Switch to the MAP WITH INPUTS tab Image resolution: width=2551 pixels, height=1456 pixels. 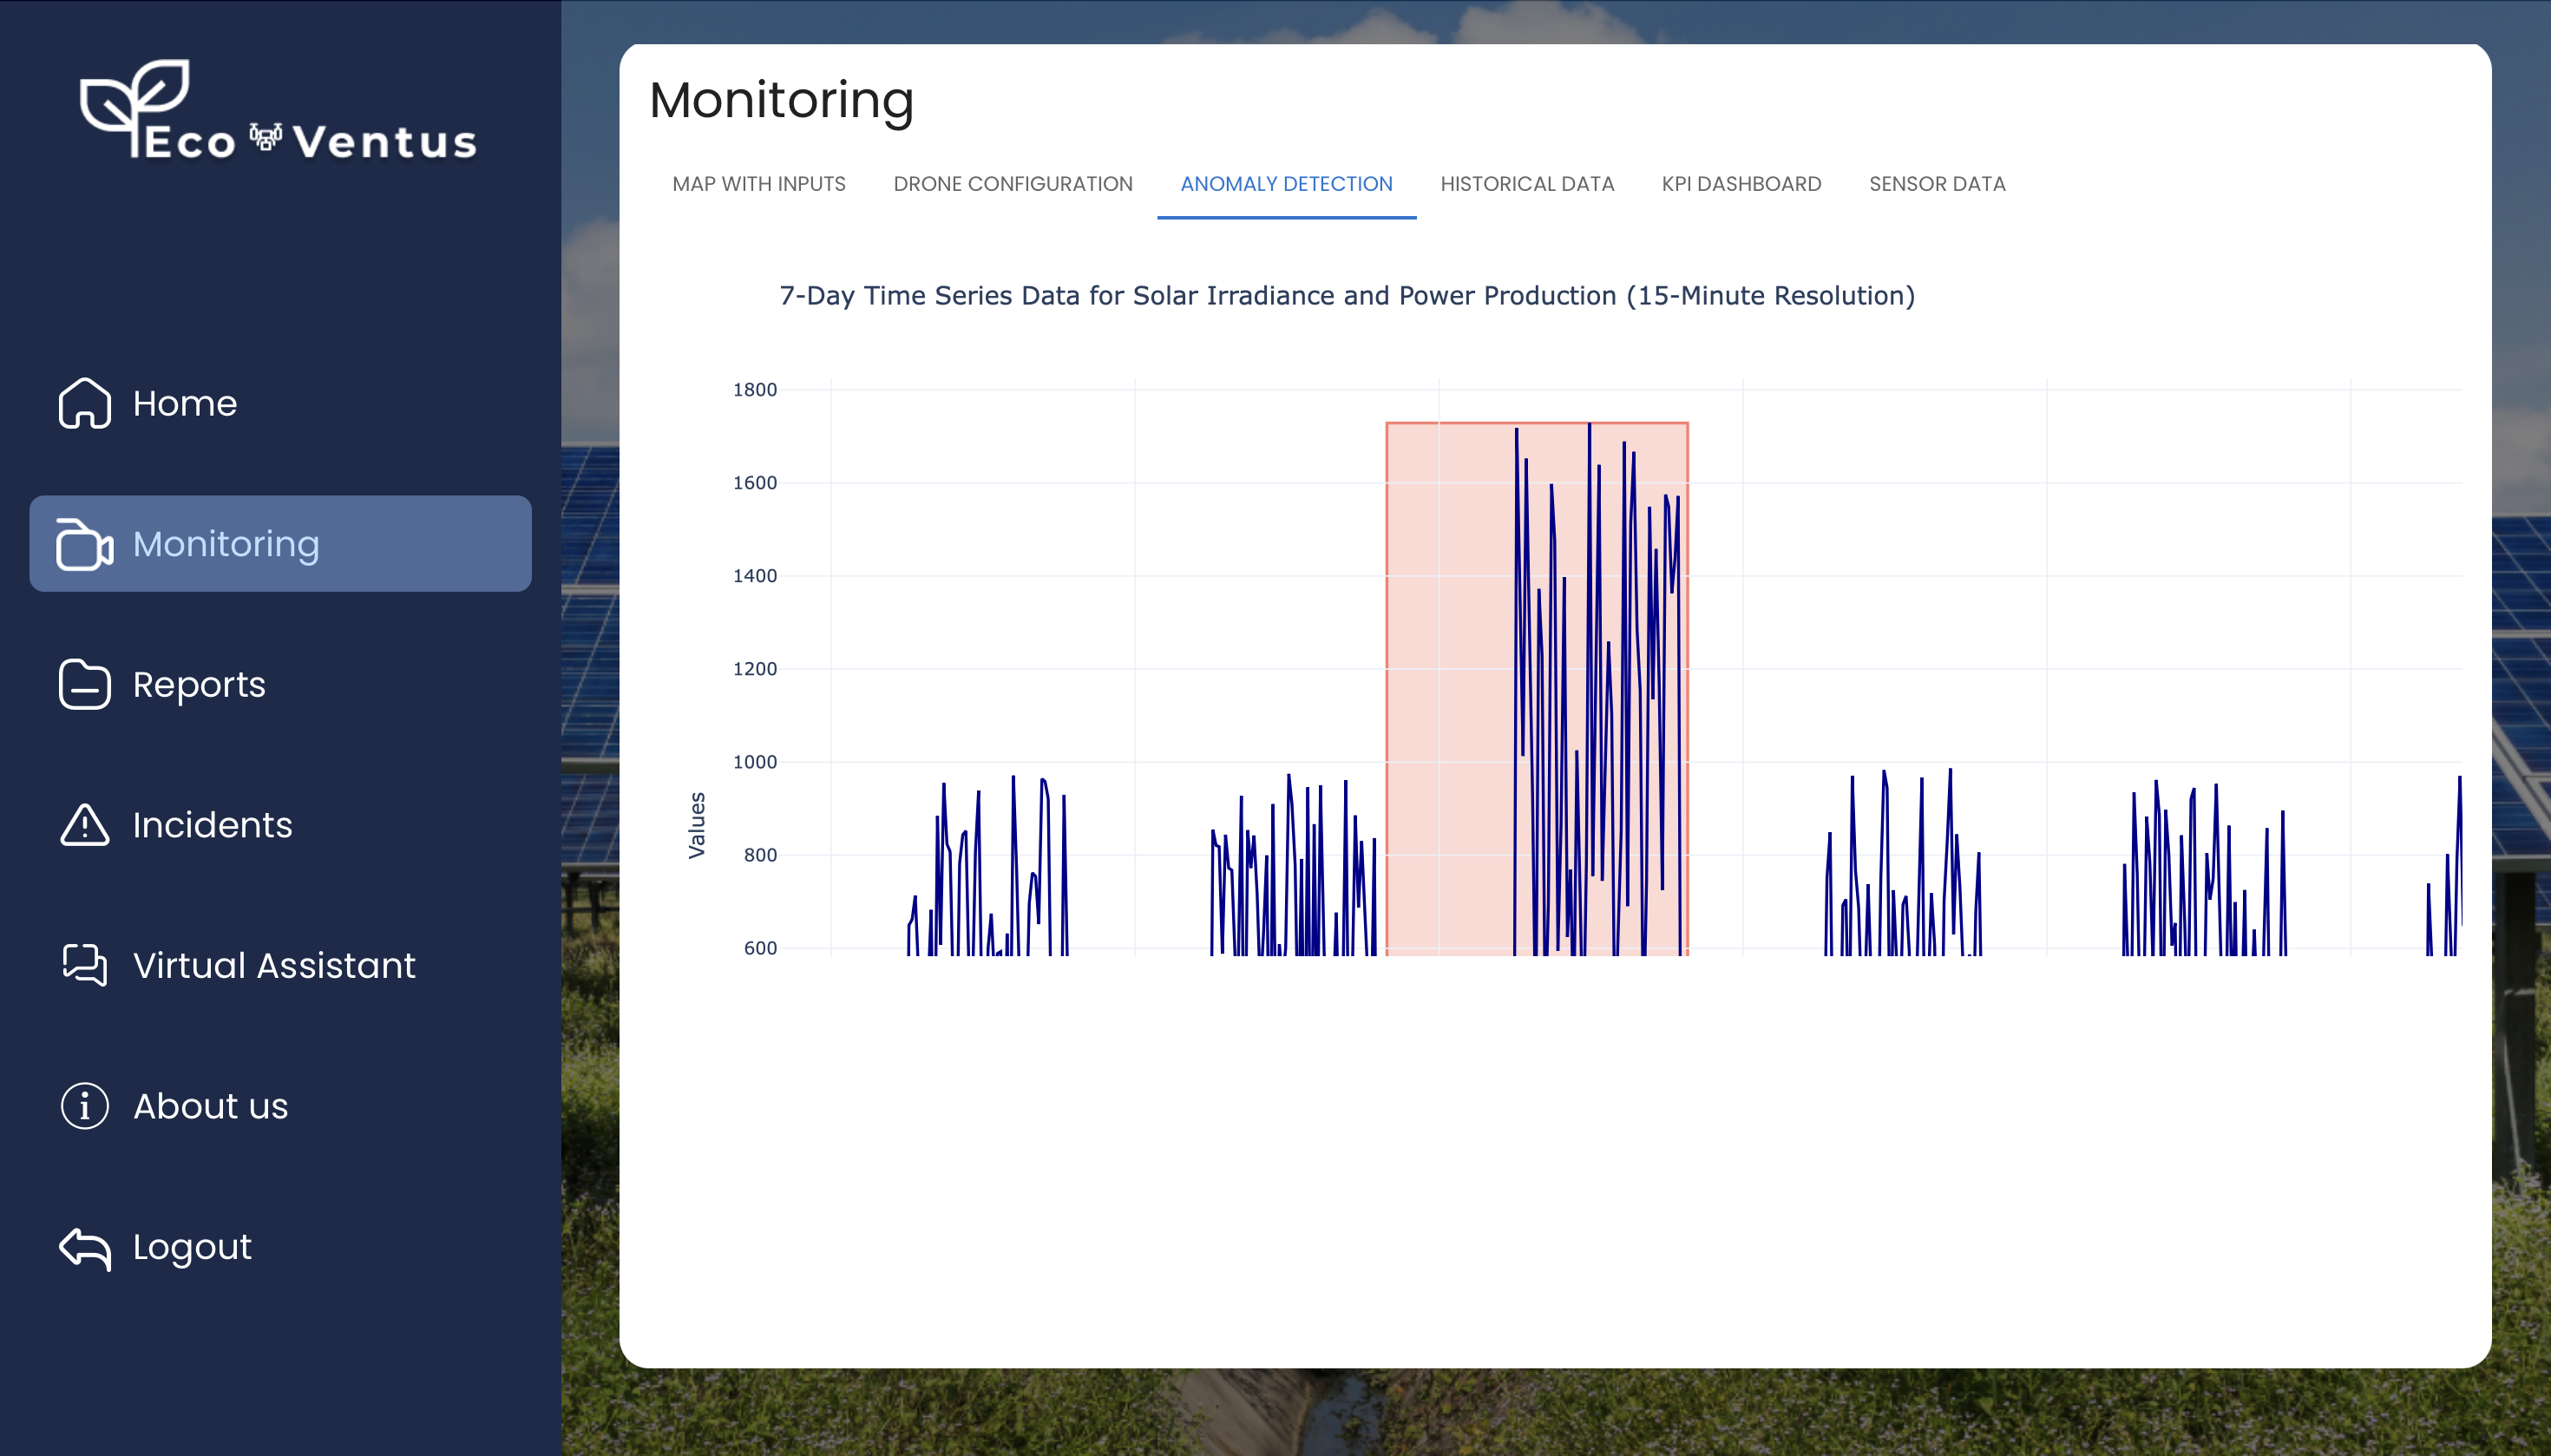tap(758, 184)
